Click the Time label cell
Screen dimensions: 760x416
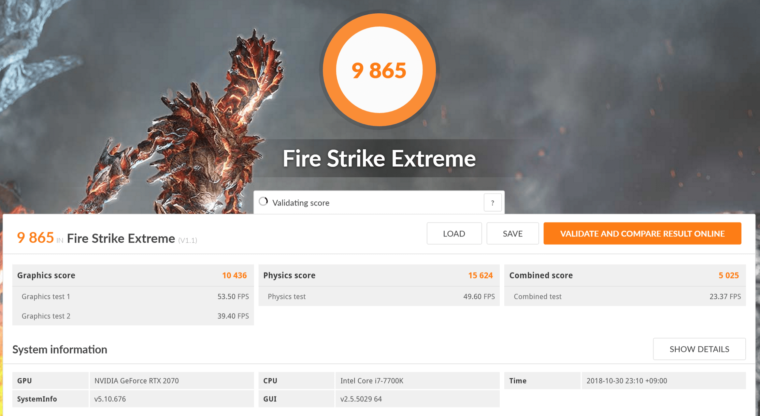point(542,381)
